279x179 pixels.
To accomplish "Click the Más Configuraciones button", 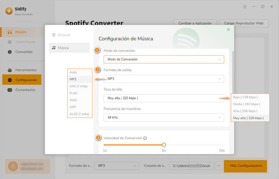I will click(246, 166).
